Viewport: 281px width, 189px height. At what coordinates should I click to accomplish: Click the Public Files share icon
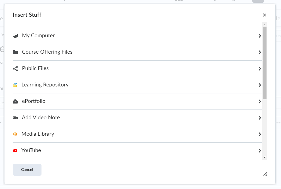coord(15,69)
